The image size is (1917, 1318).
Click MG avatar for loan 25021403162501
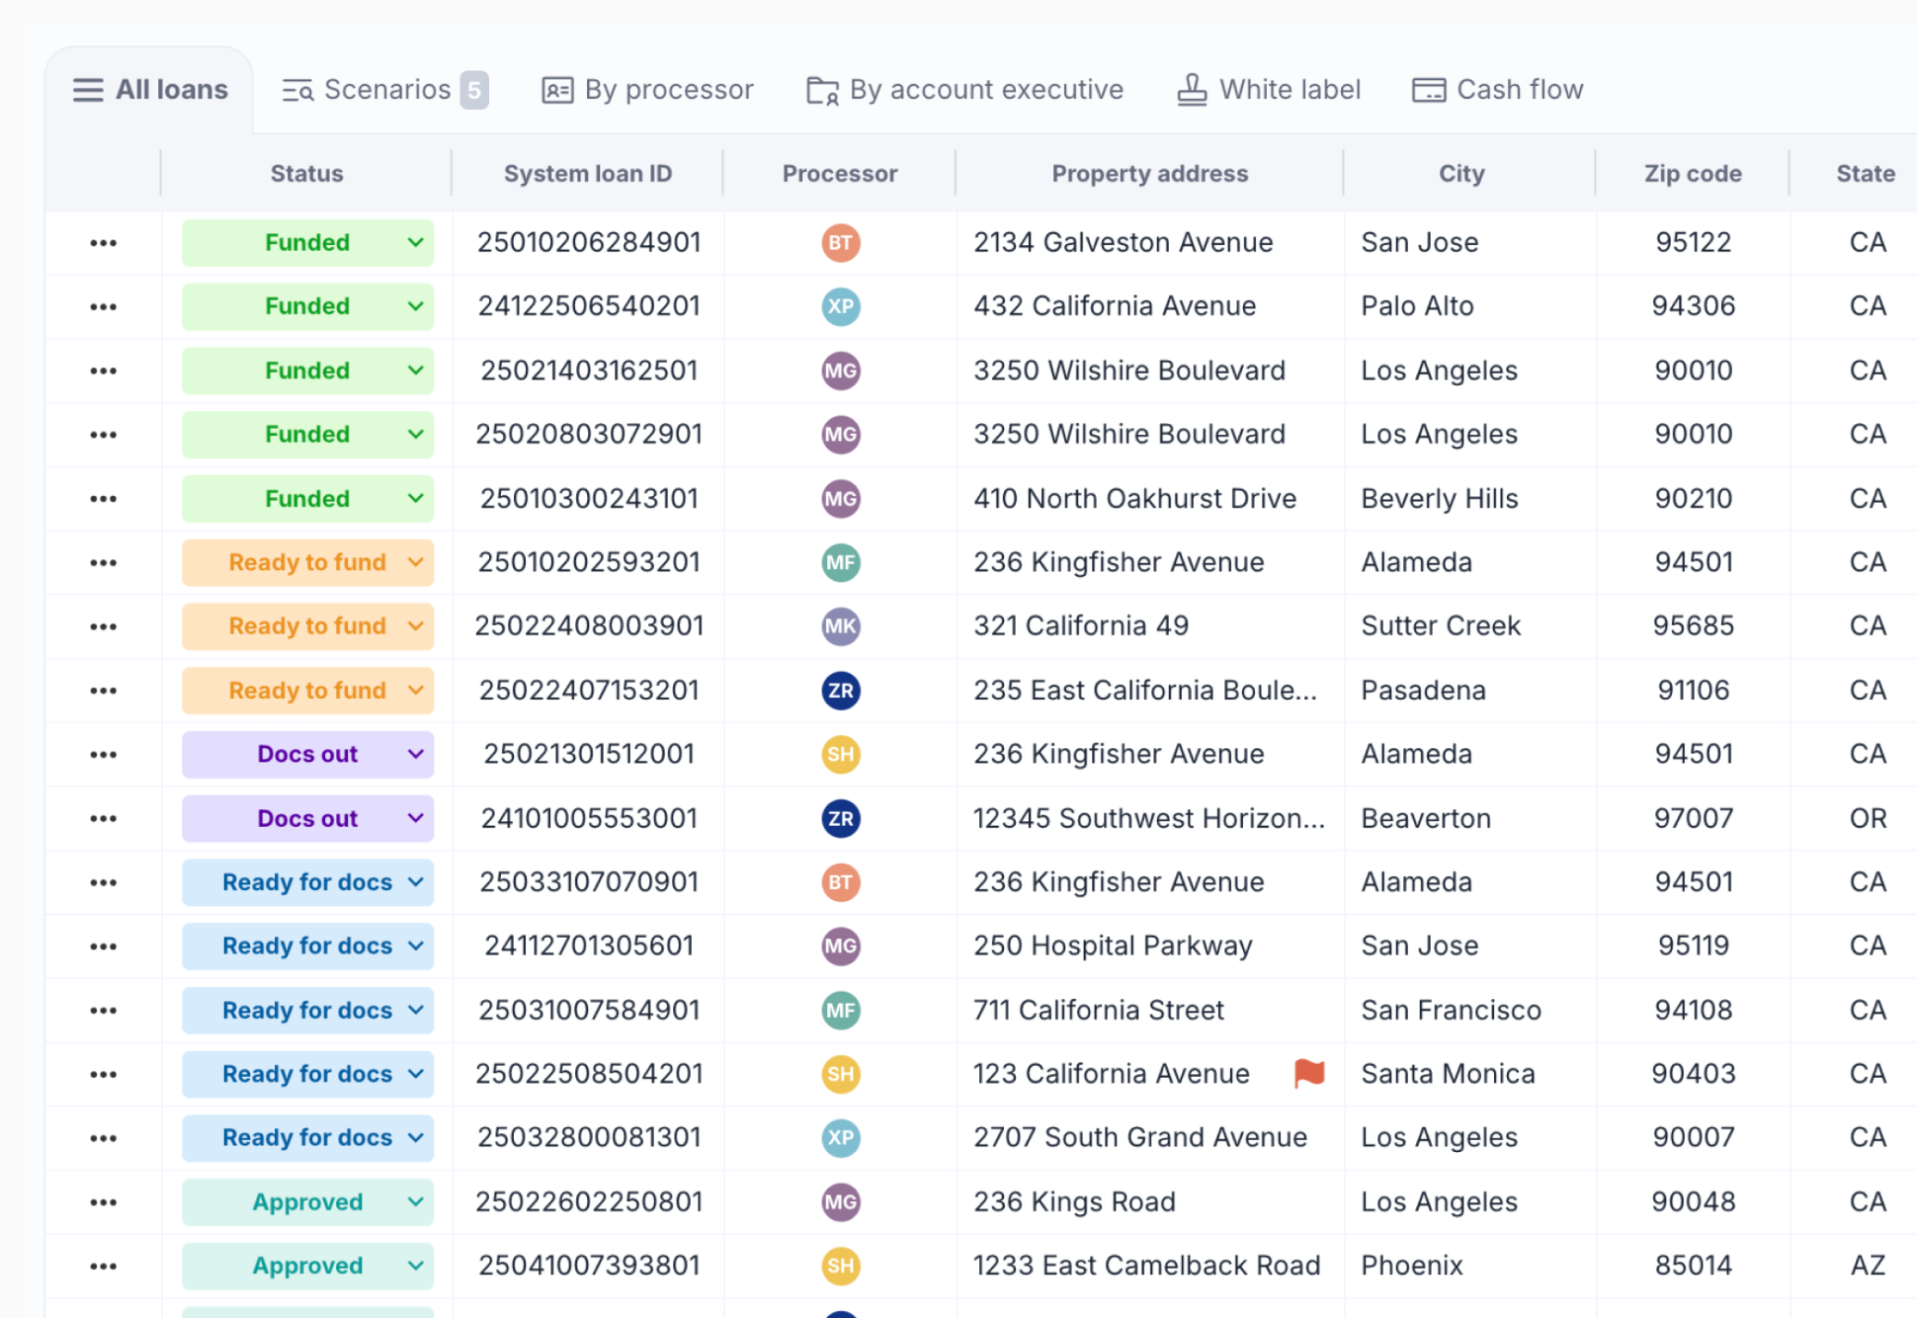[x=841, y=371]
